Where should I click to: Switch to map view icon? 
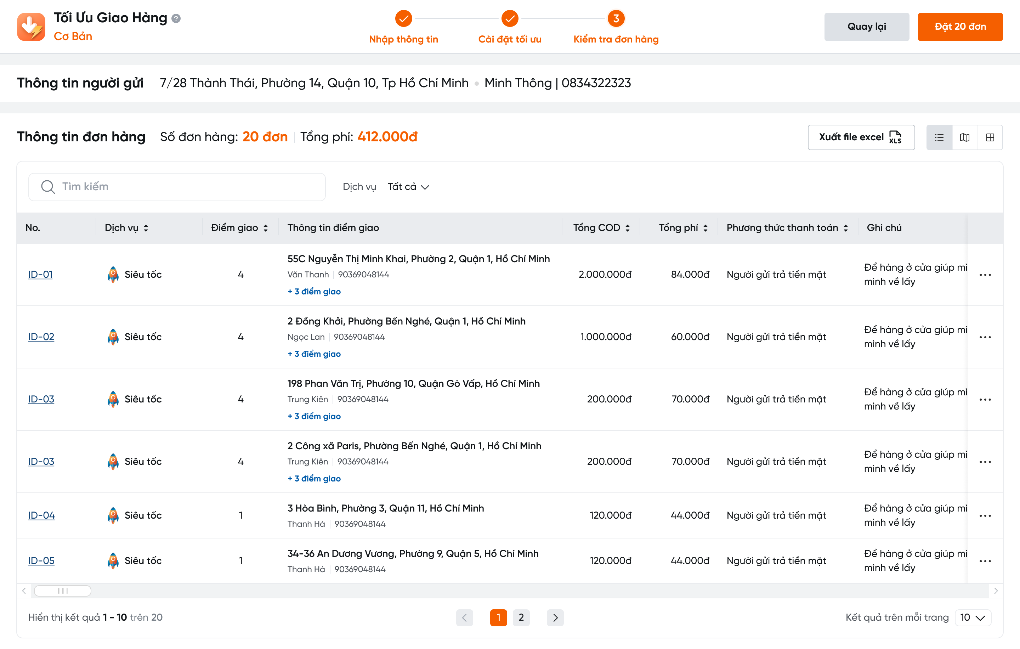click(964, 137)
